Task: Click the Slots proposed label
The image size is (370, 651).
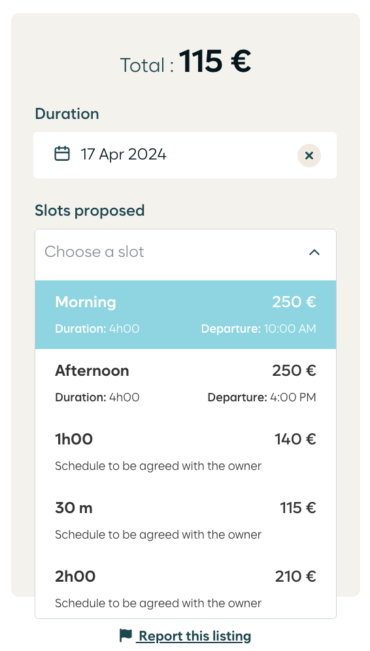Action: [x=90, y=210]
